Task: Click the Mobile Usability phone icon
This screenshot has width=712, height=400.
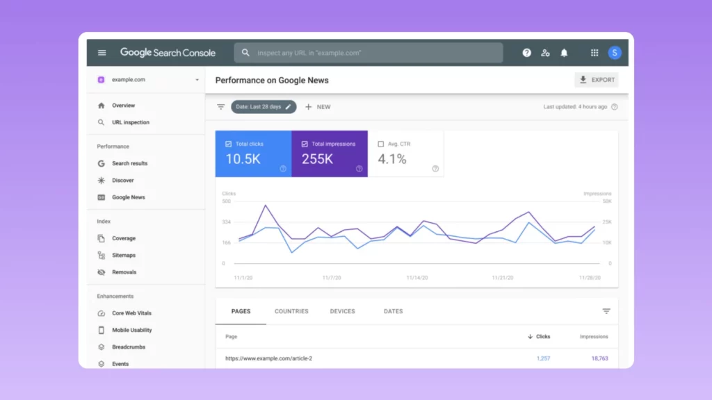Action: point(101,330)
